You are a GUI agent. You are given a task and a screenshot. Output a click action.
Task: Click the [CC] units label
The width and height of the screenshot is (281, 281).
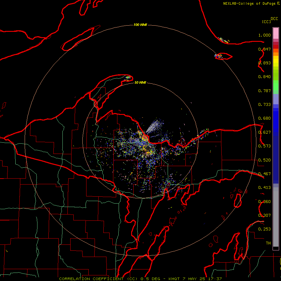(x=266, y=22)
